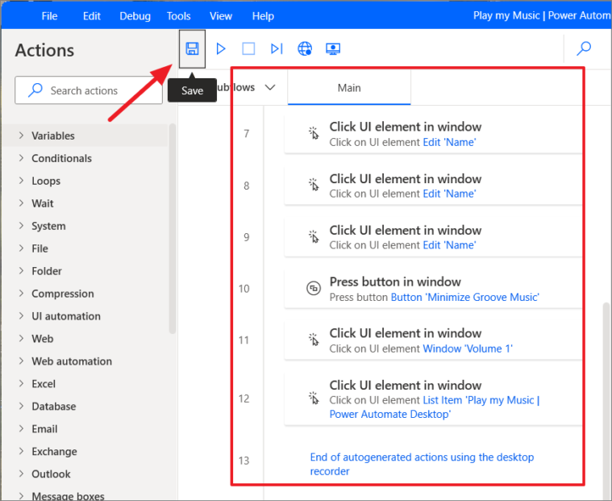Expand the Excel action group
The height and width of the screenshot is (501, 612).
click(x=21, y=383)
